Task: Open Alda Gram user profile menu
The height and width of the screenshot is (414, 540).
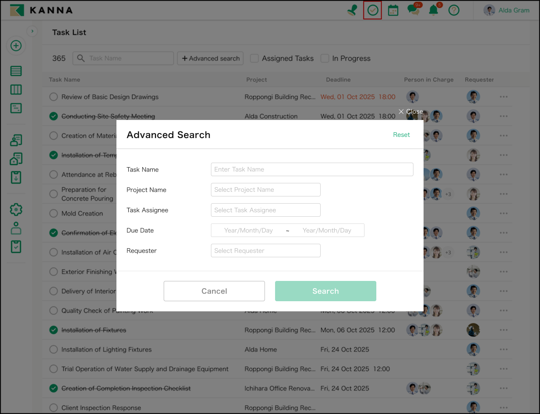Action: (x=507, y=11)
